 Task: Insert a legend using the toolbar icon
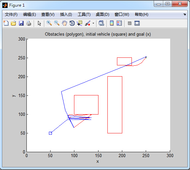(119, 23)
